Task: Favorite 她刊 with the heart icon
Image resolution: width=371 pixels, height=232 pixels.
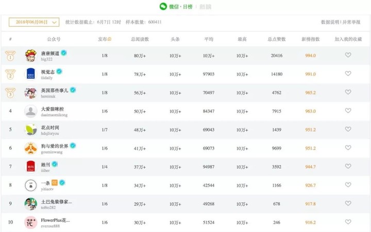Action: 348,166
